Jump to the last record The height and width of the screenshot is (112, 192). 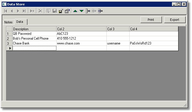pos(24,11)
